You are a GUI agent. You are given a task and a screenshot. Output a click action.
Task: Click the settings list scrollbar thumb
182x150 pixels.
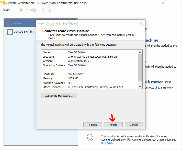pyautogui.click(x=140, y=68)
